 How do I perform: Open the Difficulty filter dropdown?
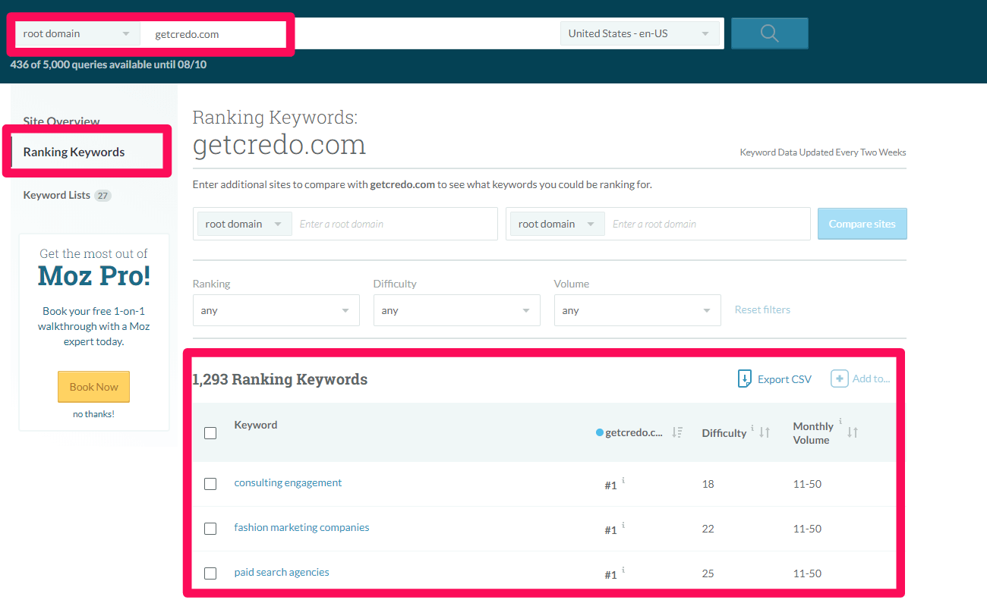tap(457, 310)
